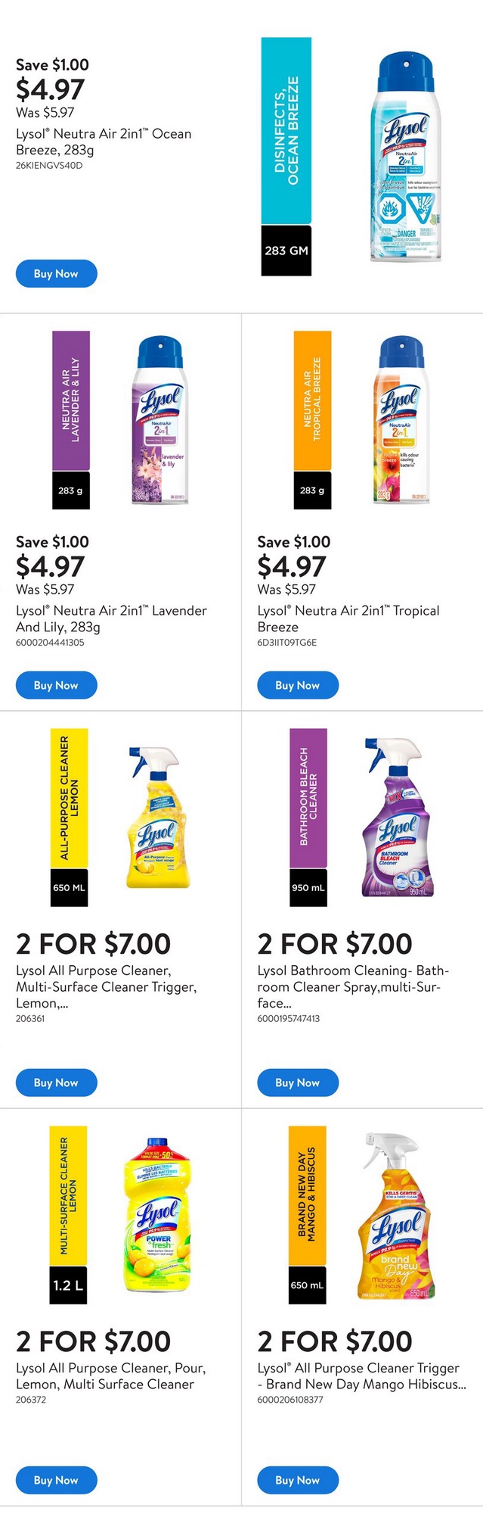Click the purple bathroom bleach bottle image

click(398, 818)
